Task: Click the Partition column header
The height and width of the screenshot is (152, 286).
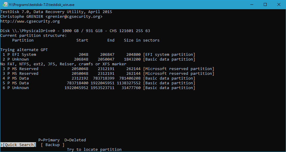Action: 23,40
